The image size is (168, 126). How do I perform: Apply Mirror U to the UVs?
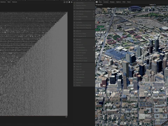click(84, 40)
